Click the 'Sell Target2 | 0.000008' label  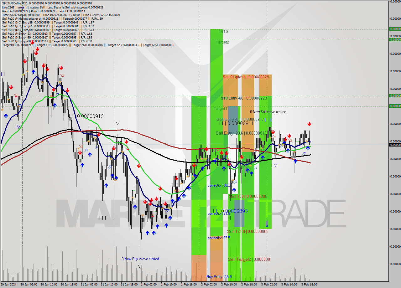(x=249, y=259)
